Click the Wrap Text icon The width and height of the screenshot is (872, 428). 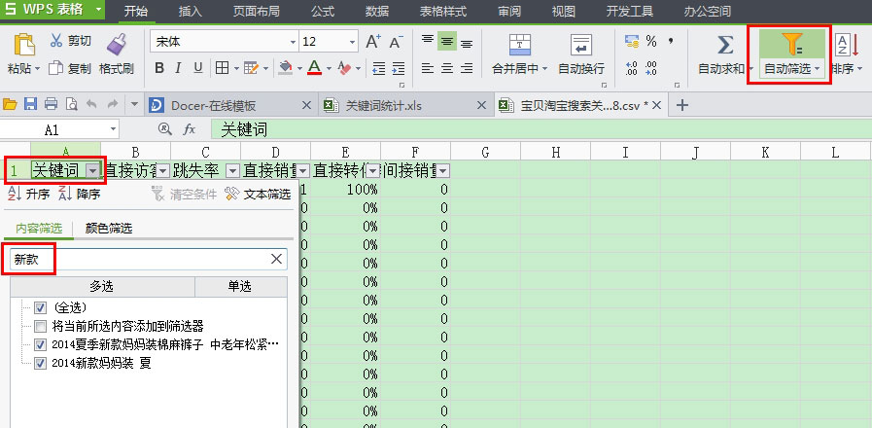[581, 45]
